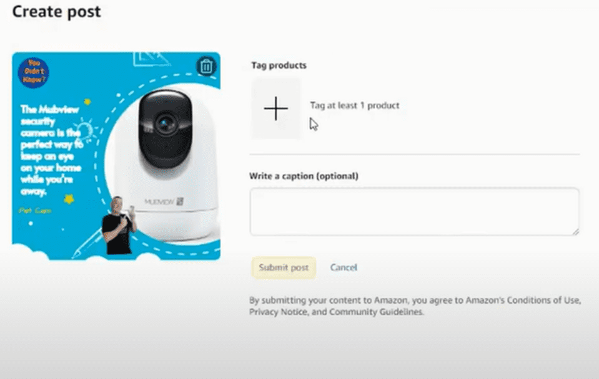Open the Community Guidelines link
Viewport: 599px width, 379px height.
(376, 312)
